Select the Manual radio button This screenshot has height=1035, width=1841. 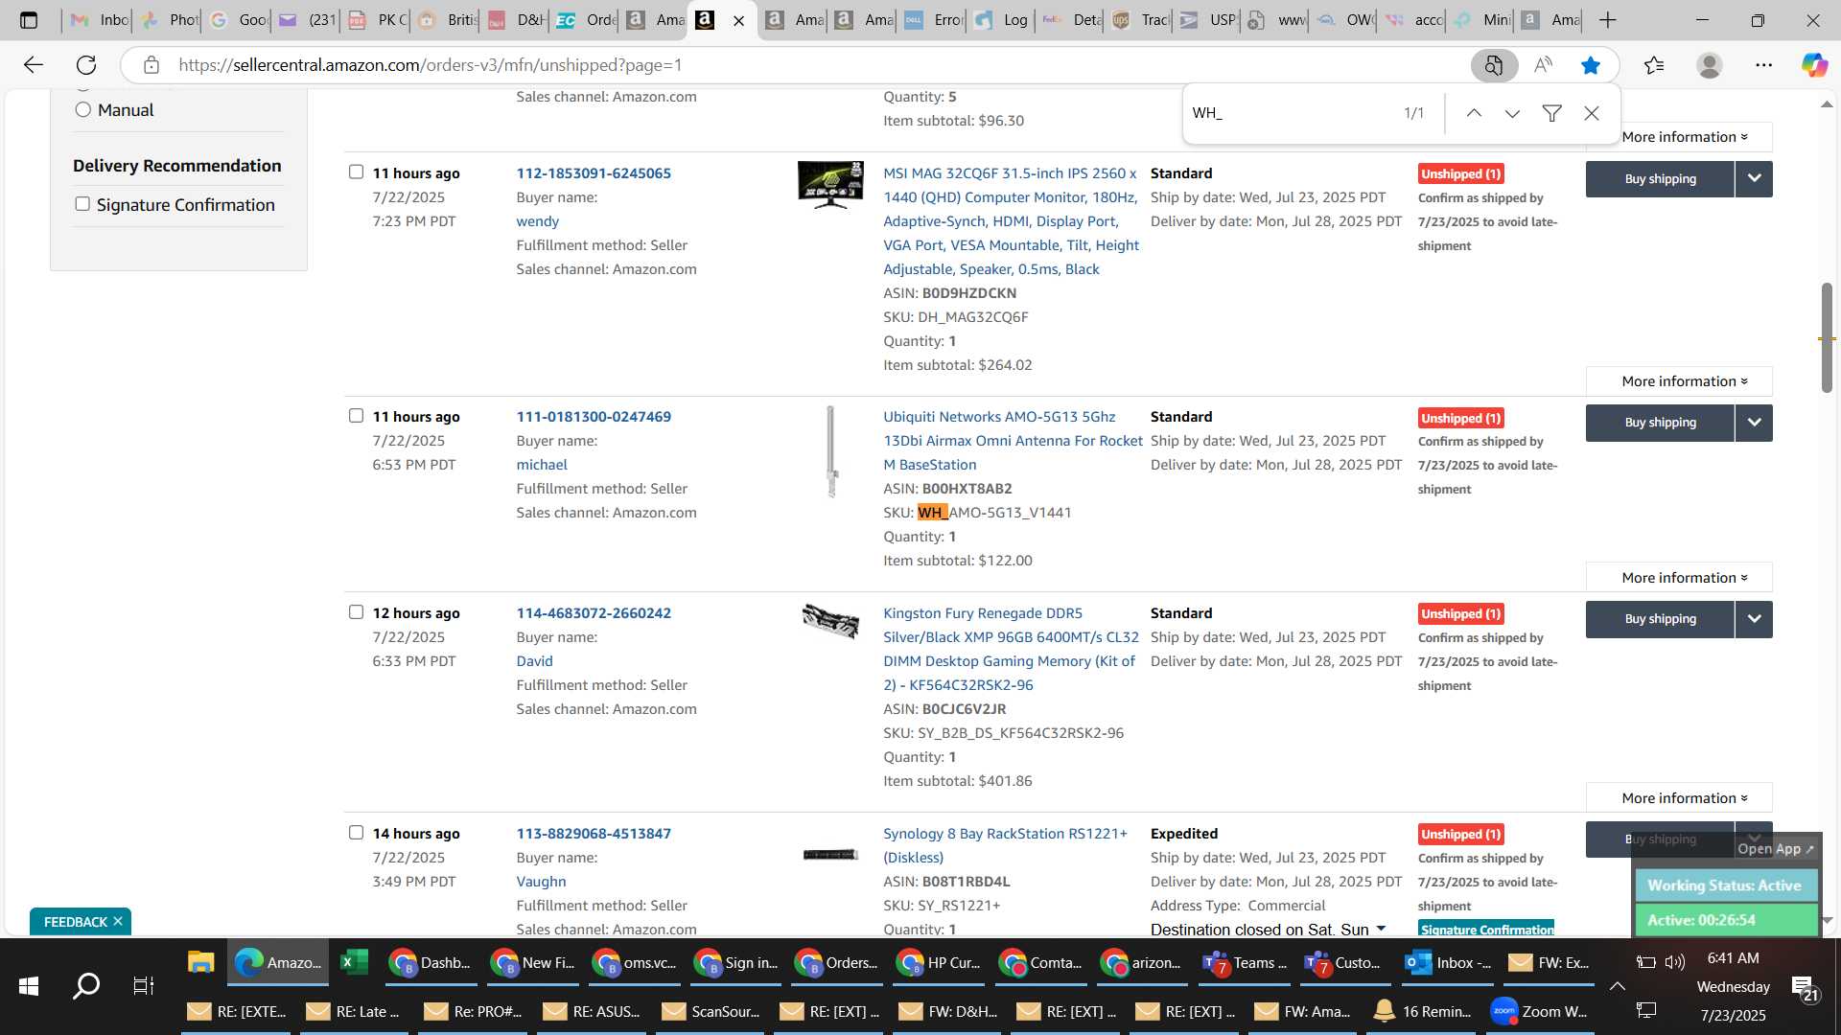pyautogui.click(x=83, y=110)
